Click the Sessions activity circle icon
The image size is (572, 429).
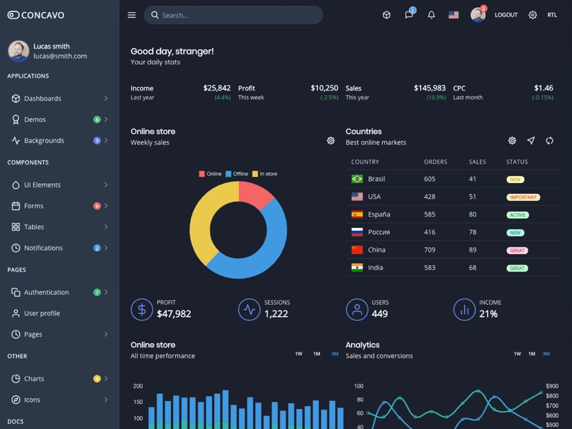coord(249,310)
